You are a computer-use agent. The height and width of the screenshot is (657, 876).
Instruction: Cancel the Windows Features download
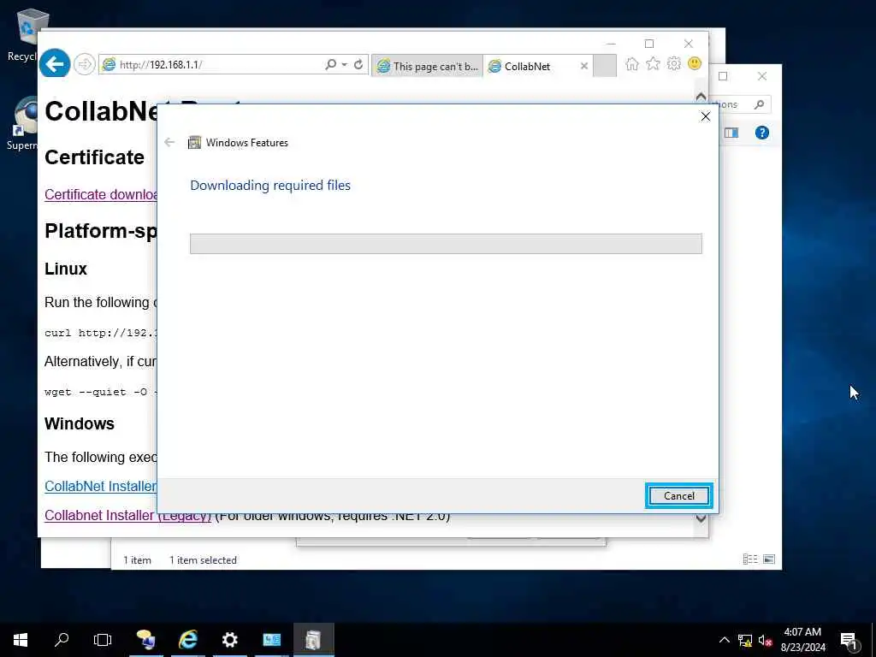click(x=678, y=495)
